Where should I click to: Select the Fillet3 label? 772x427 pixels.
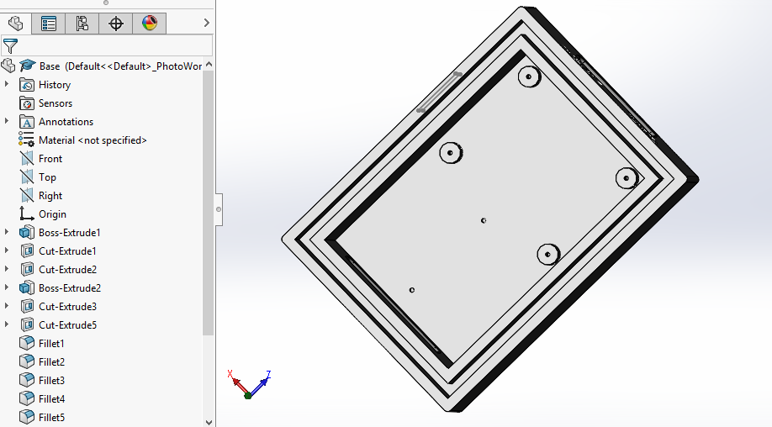pyautogui.click(x=51, y=380)
